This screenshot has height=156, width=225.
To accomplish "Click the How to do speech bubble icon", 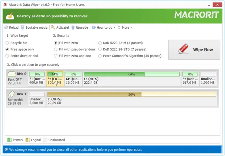I will click(x=94, y=27).
